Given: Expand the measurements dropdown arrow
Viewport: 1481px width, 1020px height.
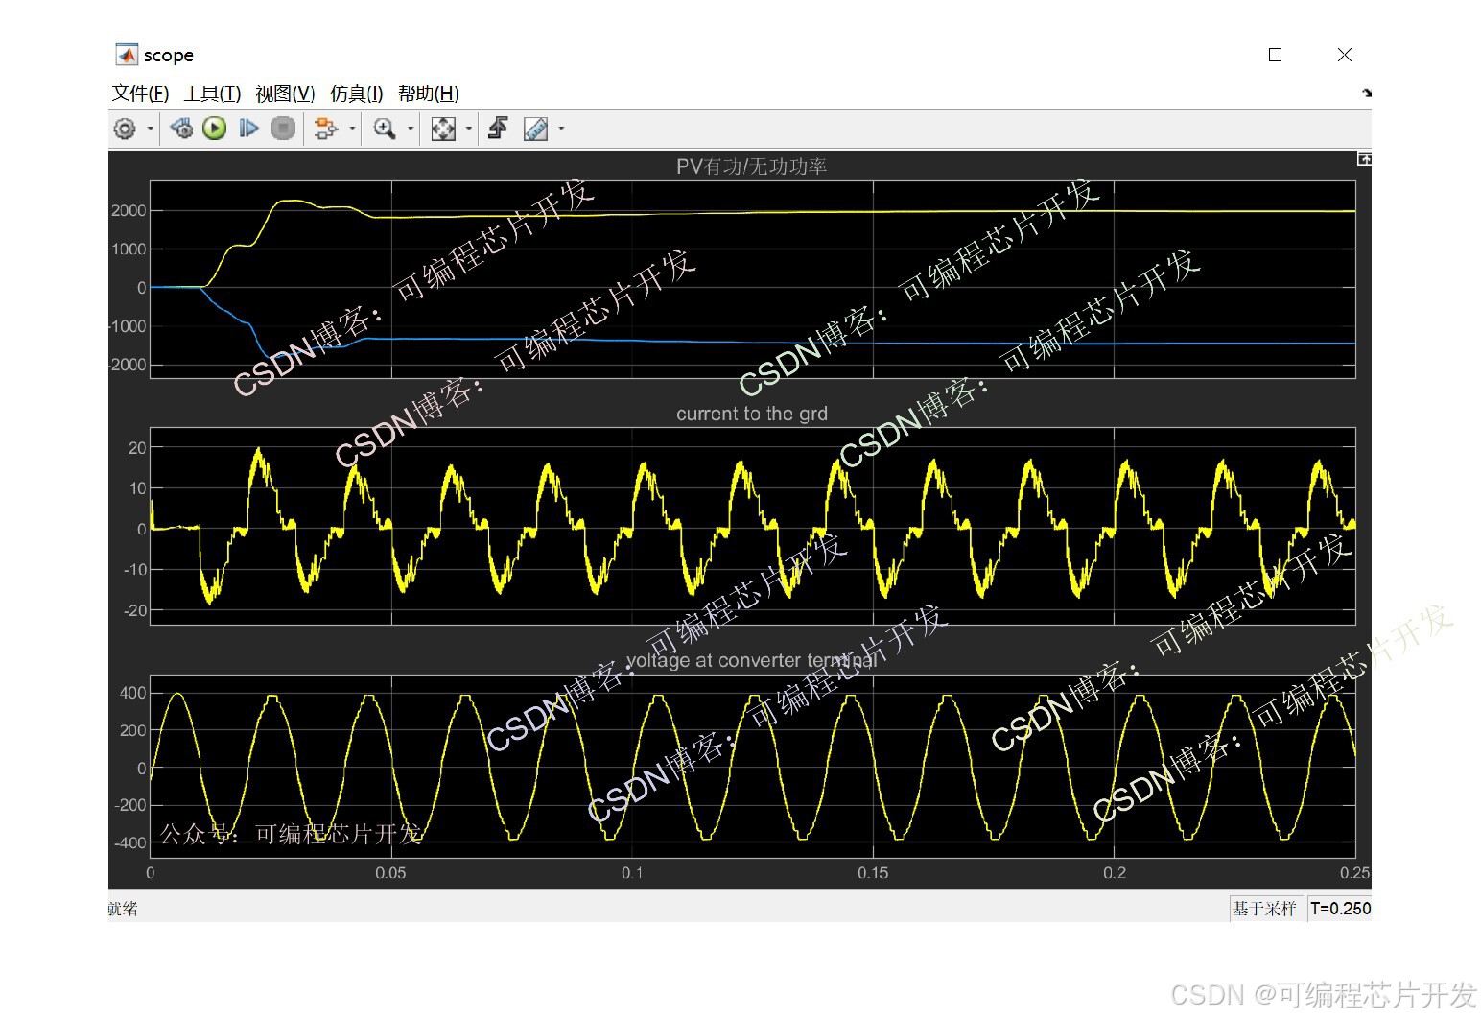Looking at the screenshot, I should pyautogui.click(x=562, y=129).
